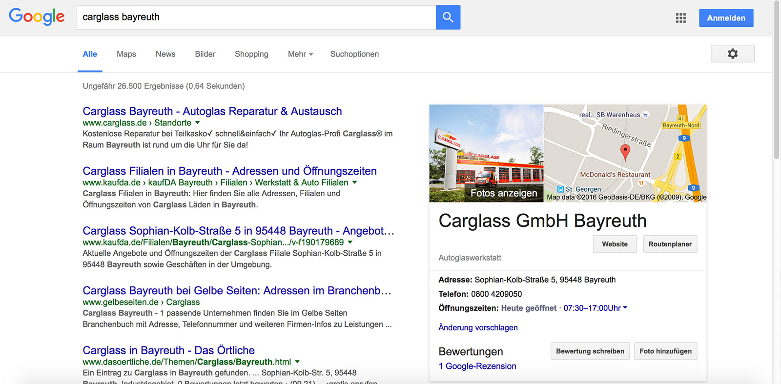Click Bewertung schreiben button
Image resolution: width=781 pixels, height=384 pixels.
590,351
